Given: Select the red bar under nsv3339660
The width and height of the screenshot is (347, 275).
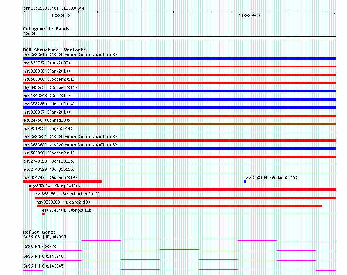Looking at the screenshot, I should point(179,206).
